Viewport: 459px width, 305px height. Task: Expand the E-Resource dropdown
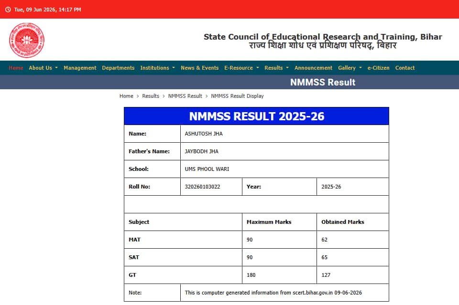coord(241,68)
